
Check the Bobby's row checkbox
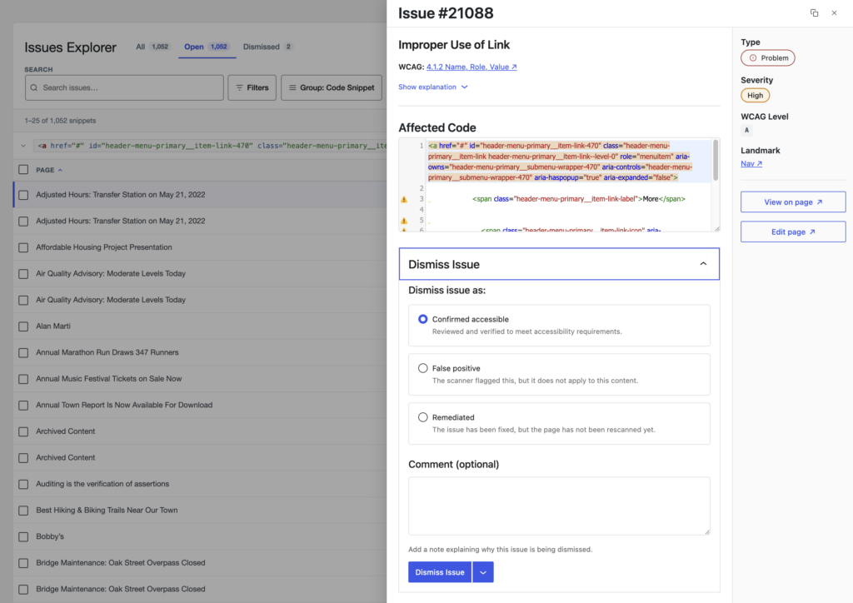click(x=23, y=536)
